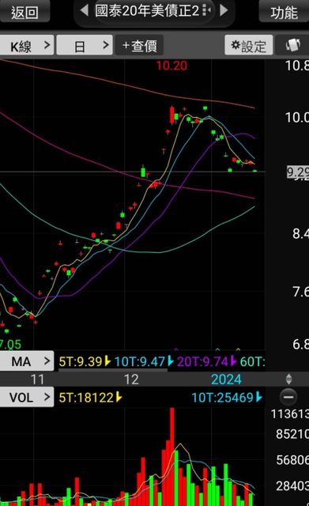Select the 60T moving average label
This screenshot has height=506, width=309.
coord(252,361)
